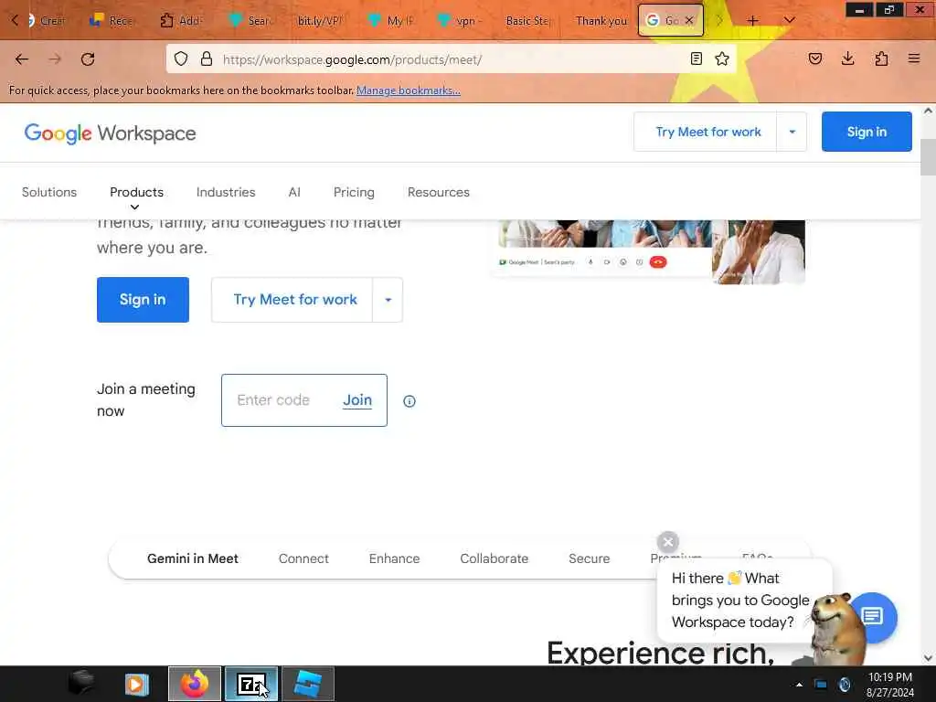The height and width of the screenshot is (702, 936).
Task: Open Firefox from the taskbar
Action: tap(194, 684)
